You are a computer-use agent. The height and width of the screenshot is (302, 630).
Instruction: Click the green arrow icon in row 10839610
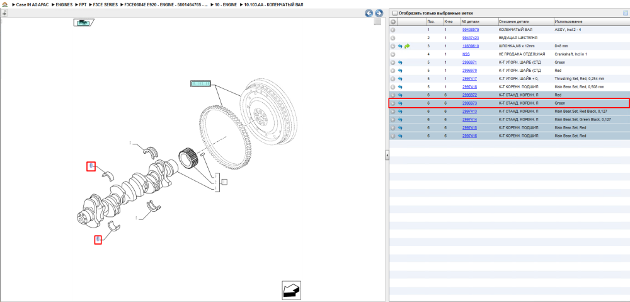pos(407,46)
